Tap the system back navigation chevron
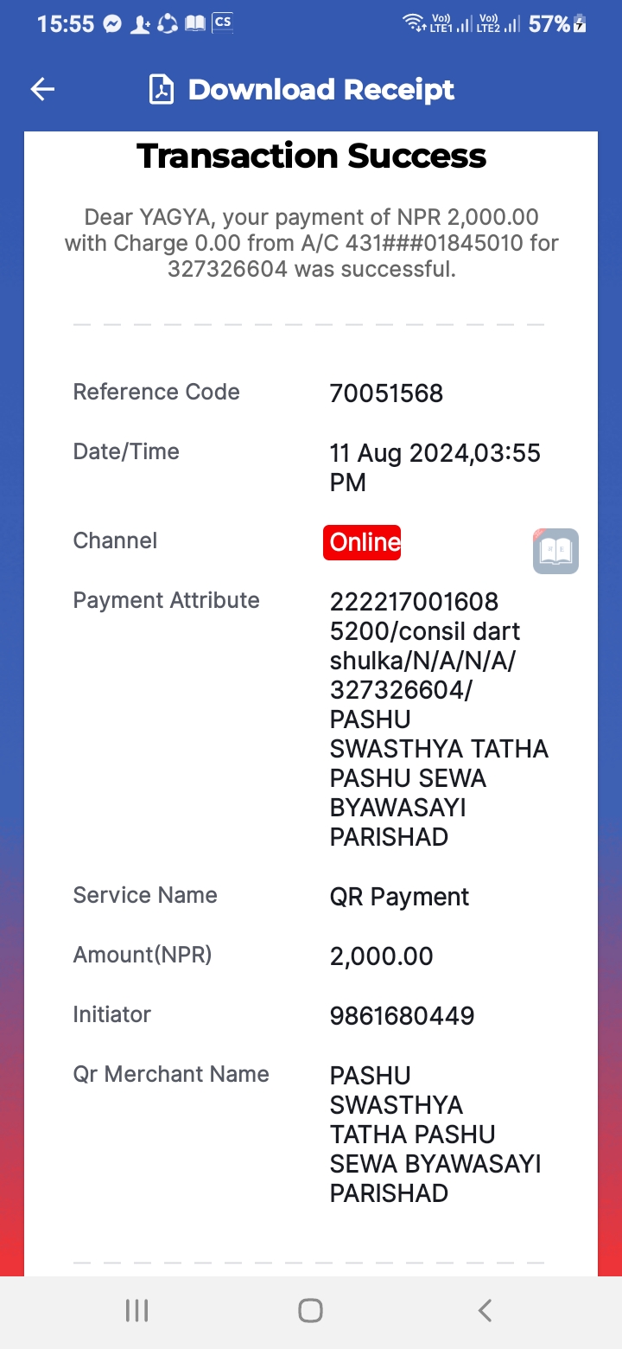622x1349 pixels. (485, 1310)
